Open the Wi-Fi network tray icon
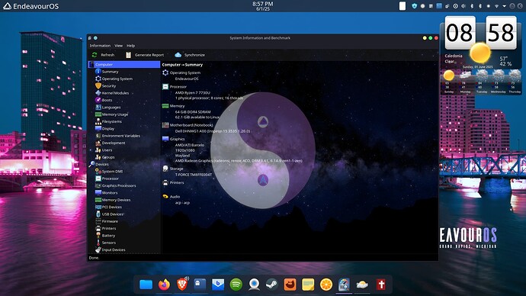Image resolution: width=526 pixels, height=296 pixels. click(496, 6)
